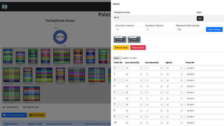Screen dimensions: 224x126
Task: Select the AF-03011 project chip
Action: tap(120, 39)
